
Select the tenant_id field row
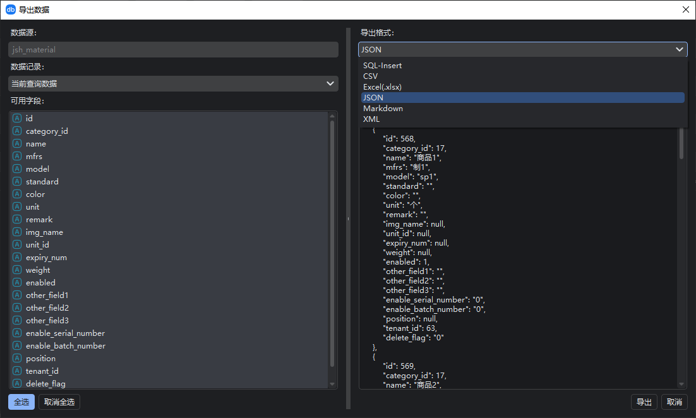(169, 371)
